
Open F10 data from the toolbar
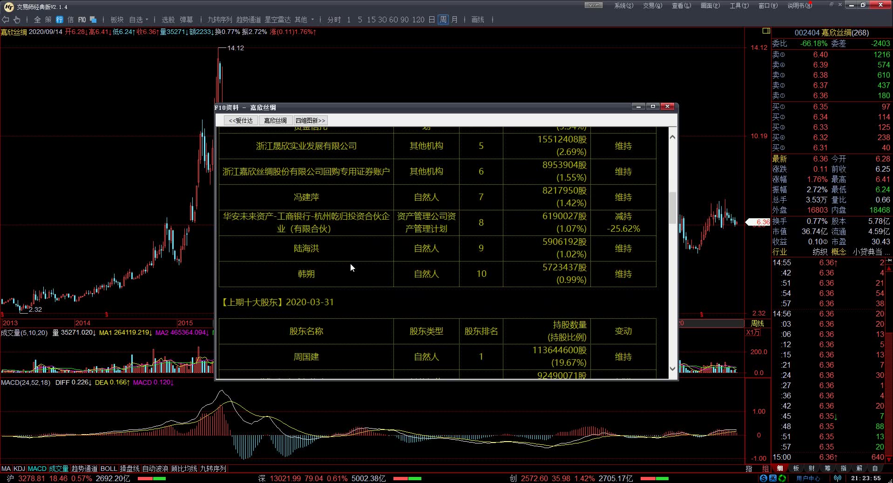[x=82, y=20]
